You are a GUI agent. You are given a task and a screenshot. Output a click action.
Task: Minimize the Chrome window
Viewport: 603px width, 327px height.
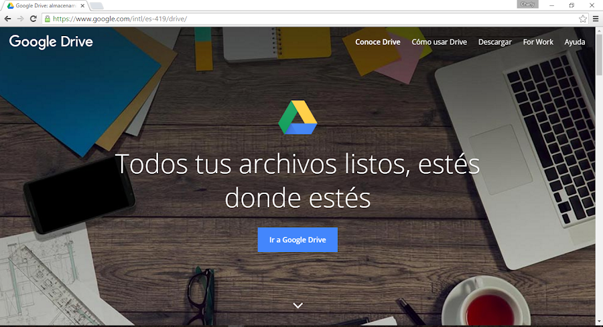(552, 5)
